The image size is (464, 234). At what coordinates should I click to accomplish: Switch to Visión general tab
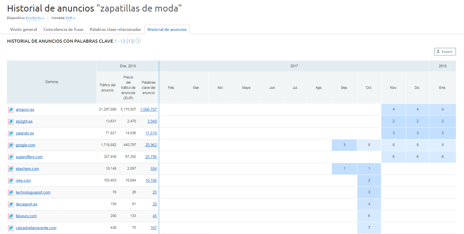(x=24, y=29)
